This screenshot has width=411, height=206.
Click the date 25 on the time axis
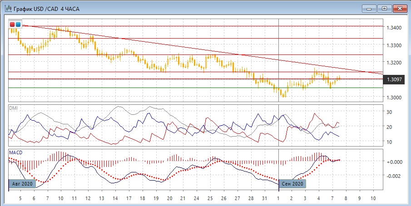pos(210,199)
